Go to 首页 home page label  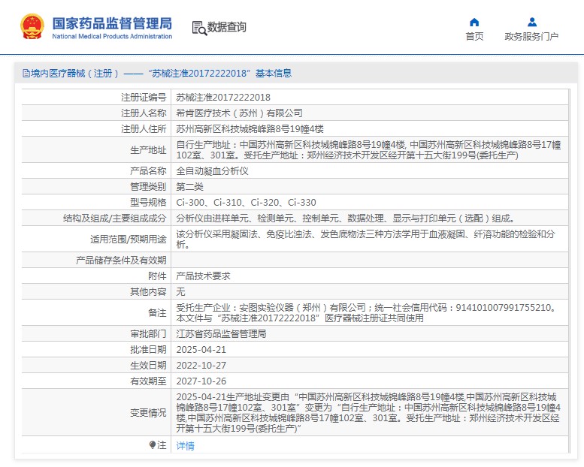[x=474, y=37]
